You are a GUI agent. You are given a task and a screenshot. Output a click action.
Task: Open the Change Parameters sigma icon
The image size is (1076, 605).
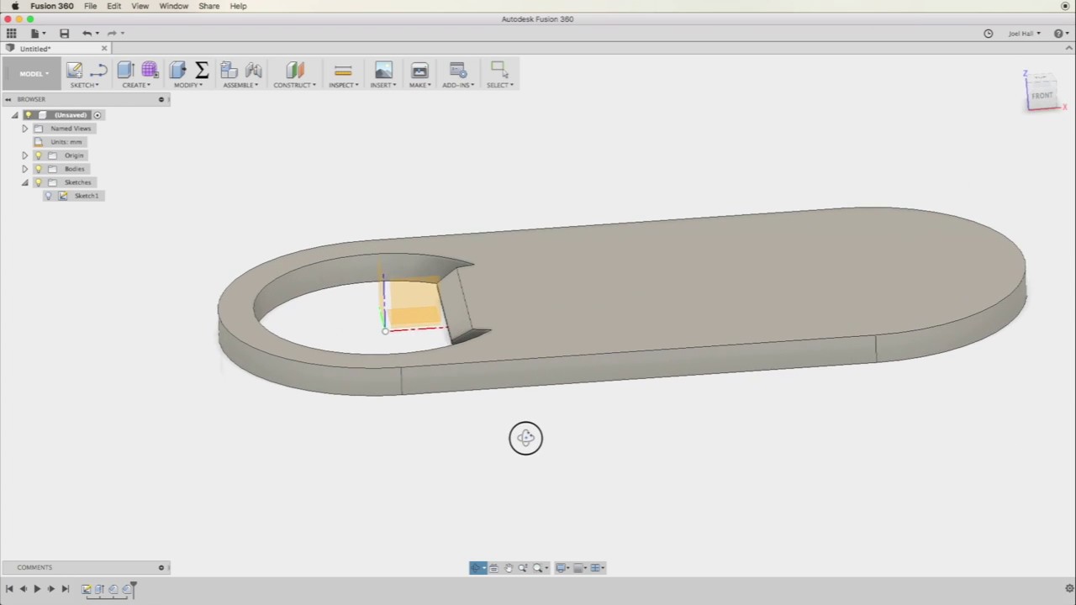tap(202, 71)
